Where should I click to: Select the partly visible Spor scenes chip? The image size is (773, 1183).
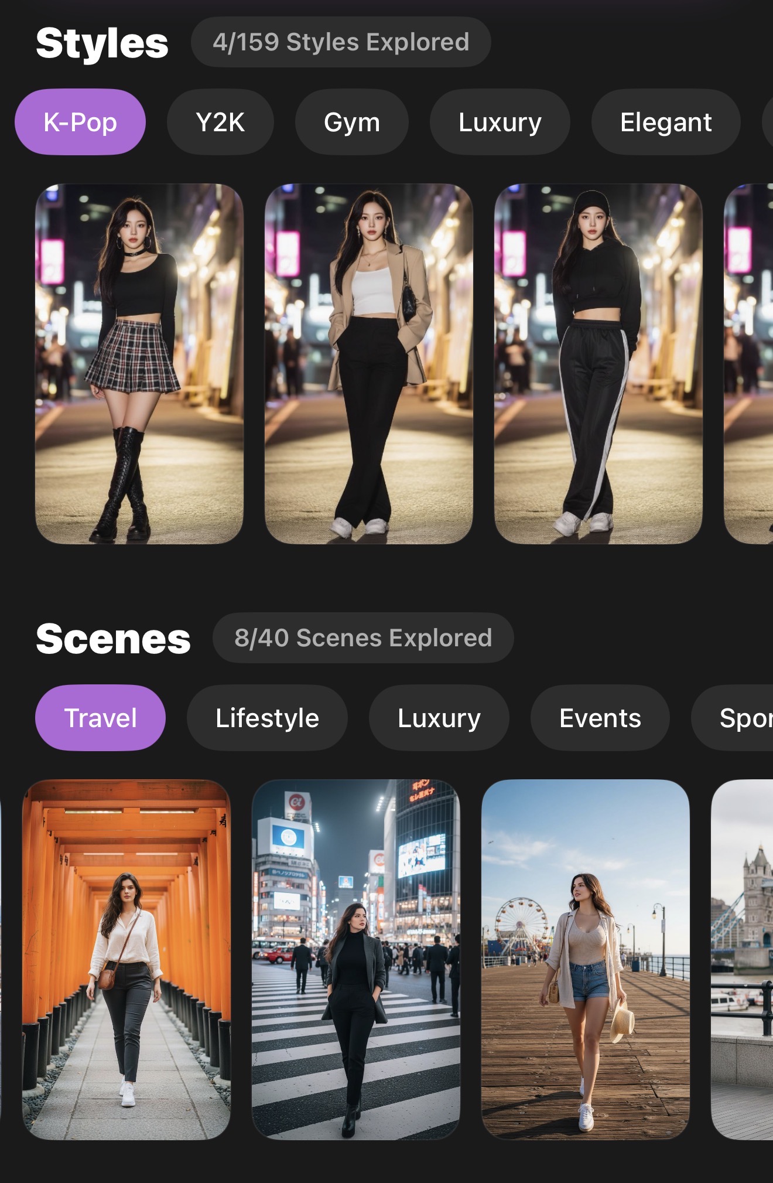[x=733, y=718]
